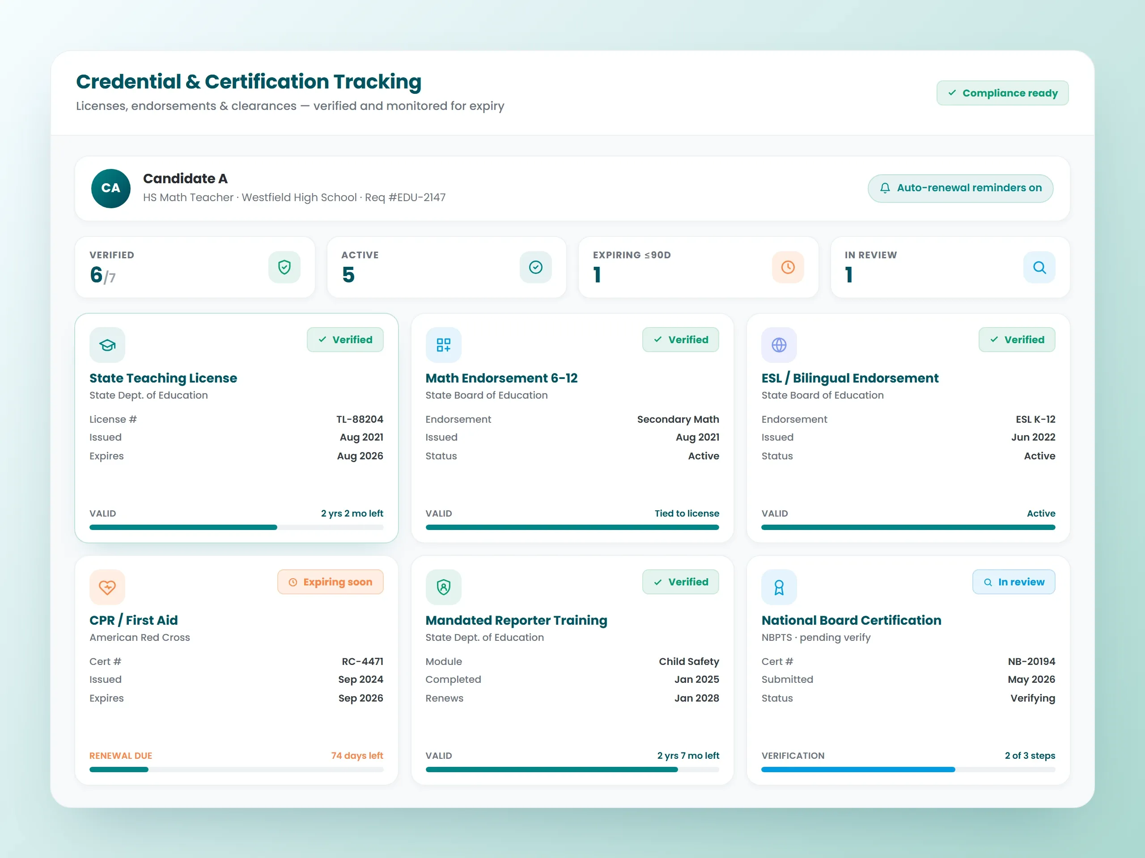The width and height of the screenshot is (1145, 858).
Task: Click 'Tied to license' label
Action: coord(687,513)
